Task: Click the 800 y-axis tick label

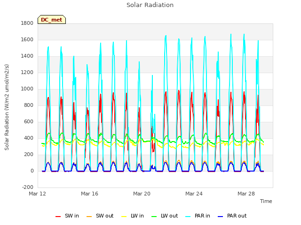Action: tap(29, 105)
